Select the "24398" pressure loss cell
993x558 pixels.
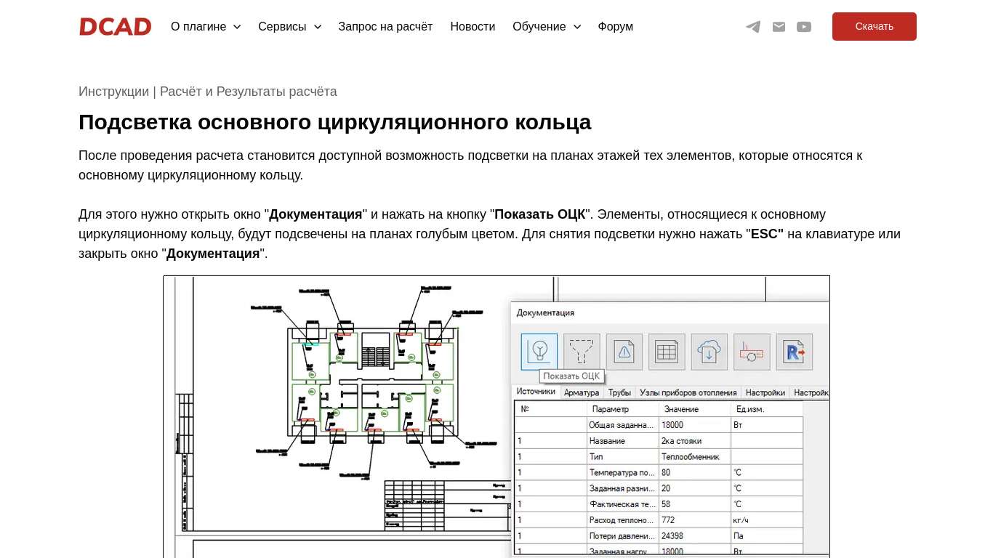(x=694, y=536)
